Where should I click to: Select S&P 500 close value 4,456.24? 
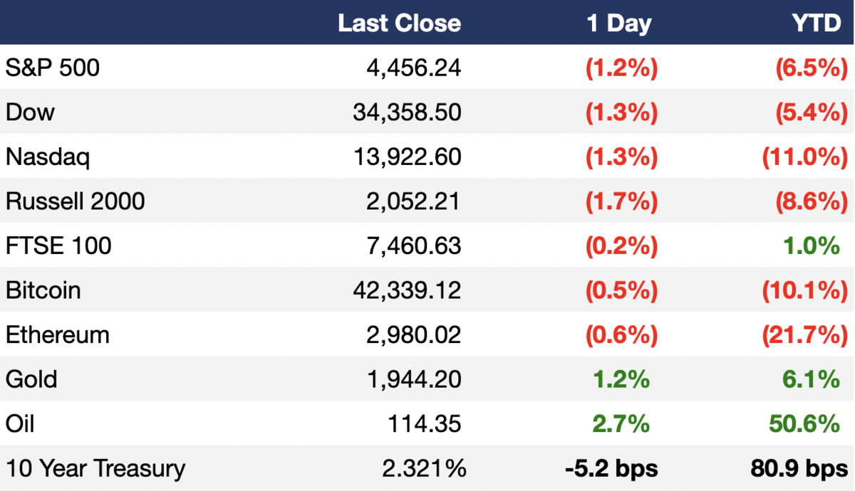coord(413,68)
